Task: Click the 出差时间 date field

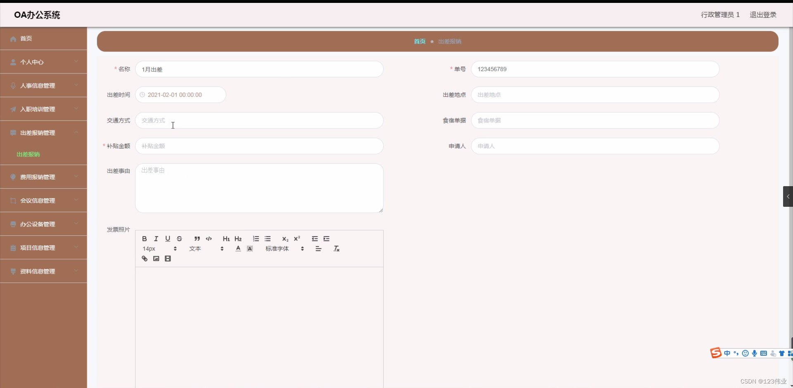Action: click(x=180, y=95)
